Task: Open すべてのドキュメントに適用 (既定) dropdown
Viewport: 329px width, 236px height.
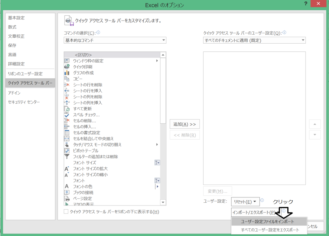Action: point(254,40)
